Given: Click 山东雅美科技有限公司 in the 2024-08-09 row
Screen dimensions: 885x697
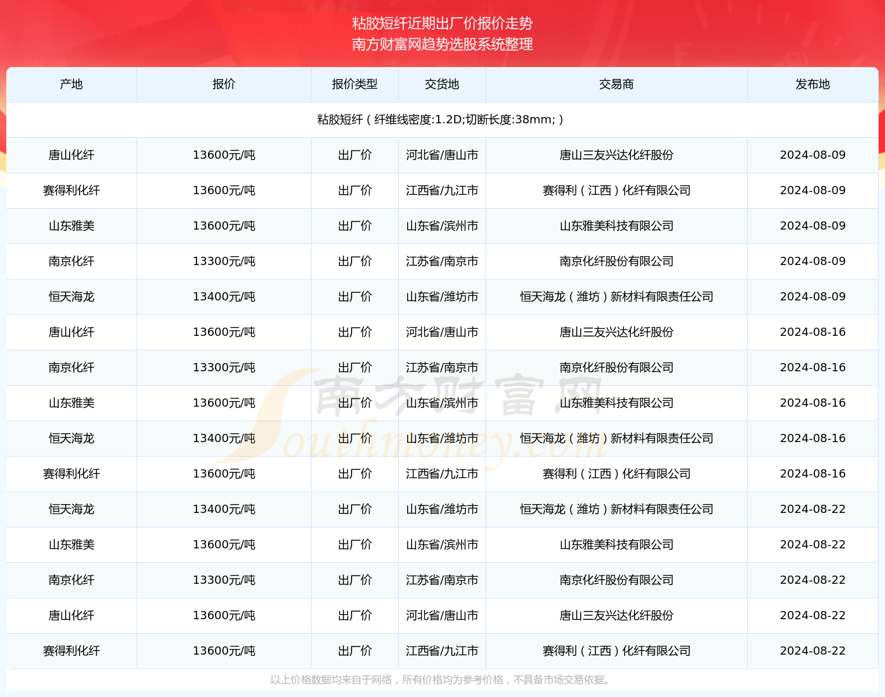Looking at the screenshot, I should click(x=616, y=226).
